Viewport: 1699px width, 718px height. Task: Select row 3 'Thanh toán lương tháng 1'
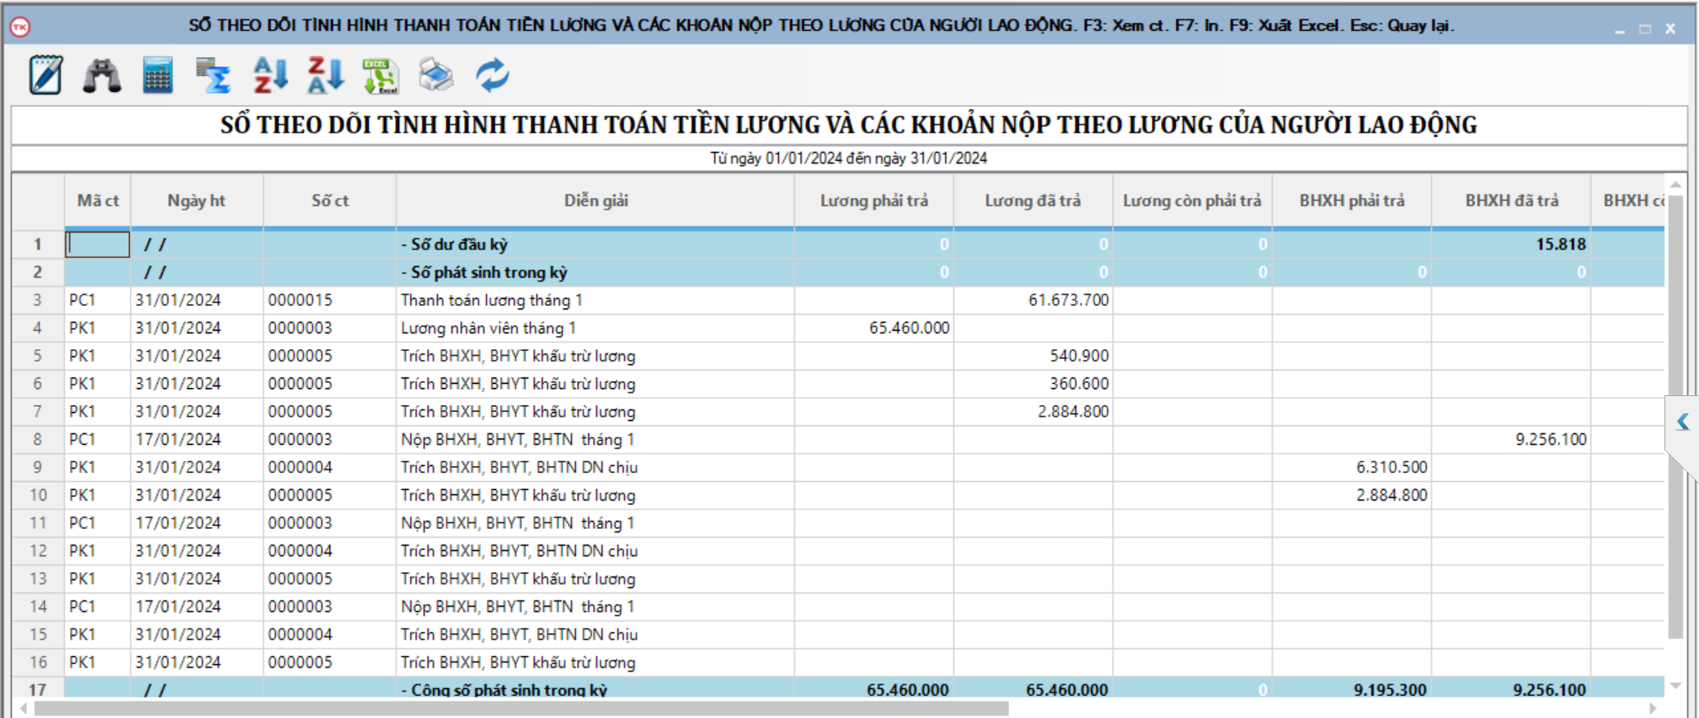[491, 301]
